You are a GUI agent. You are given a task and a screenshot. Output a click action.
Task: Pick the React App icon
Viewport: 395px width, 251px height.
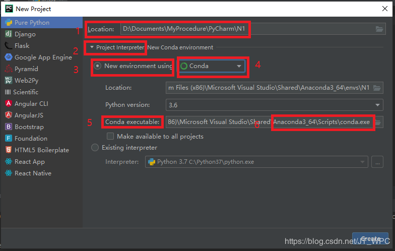click(9, 161)
